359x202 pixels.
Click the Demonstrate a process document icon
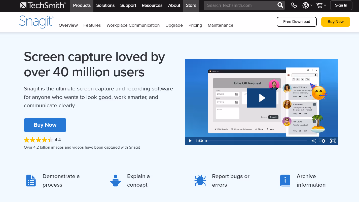click(31, 181)
